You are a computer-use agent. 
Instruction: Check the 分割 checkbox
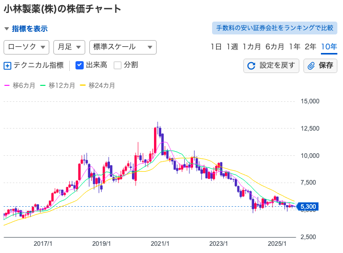pos(118,65)
